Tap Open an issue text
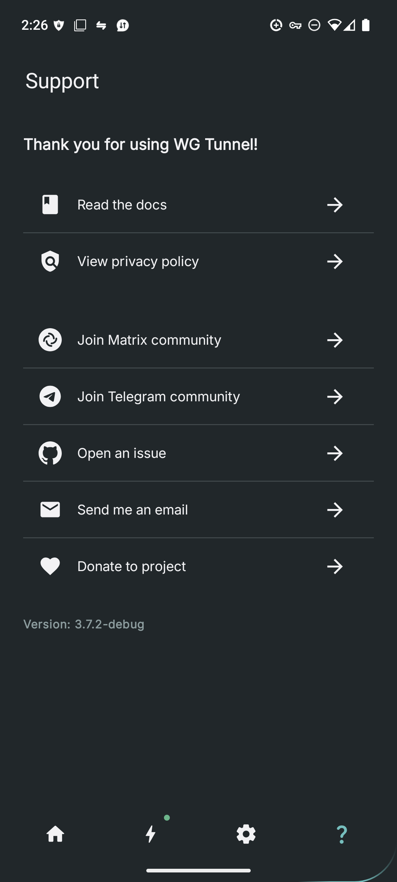 point(122,453)
